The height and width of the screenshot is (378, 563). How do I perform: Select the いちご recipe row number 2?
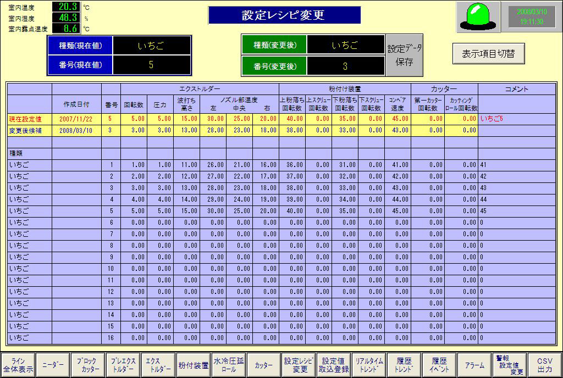pos(281,176)
